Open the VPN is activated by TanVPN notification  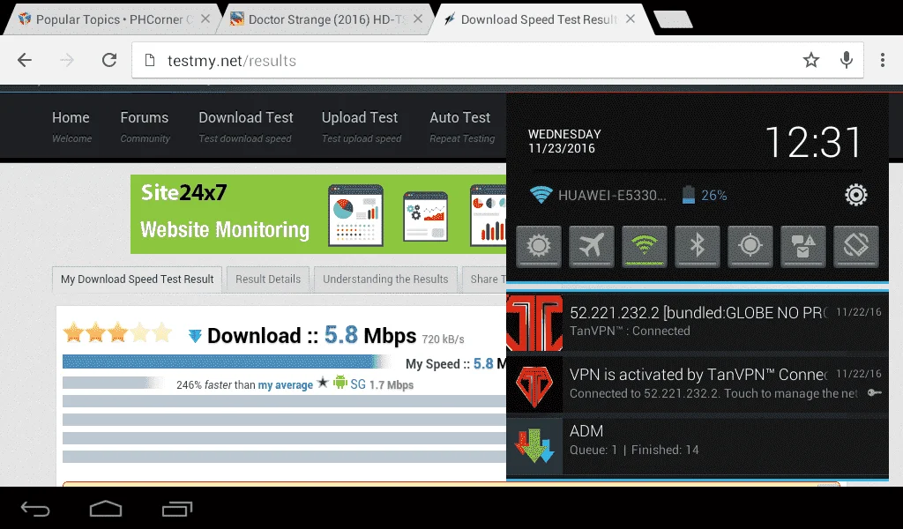(x=698, y=384)
